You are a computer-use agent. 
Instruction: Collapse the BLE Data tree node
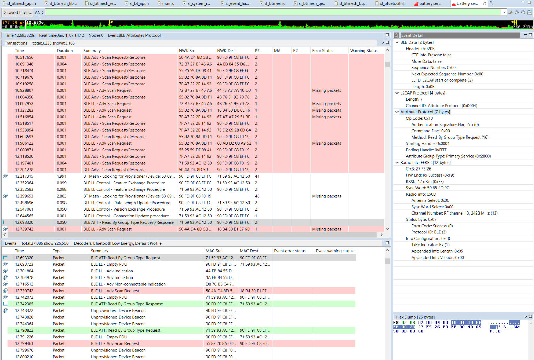397,42
